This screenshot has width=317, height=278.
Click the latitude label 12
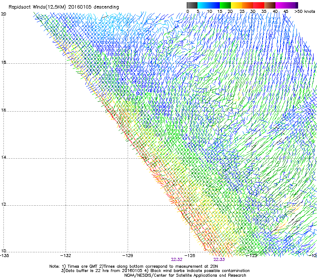(x=3, y=204)
